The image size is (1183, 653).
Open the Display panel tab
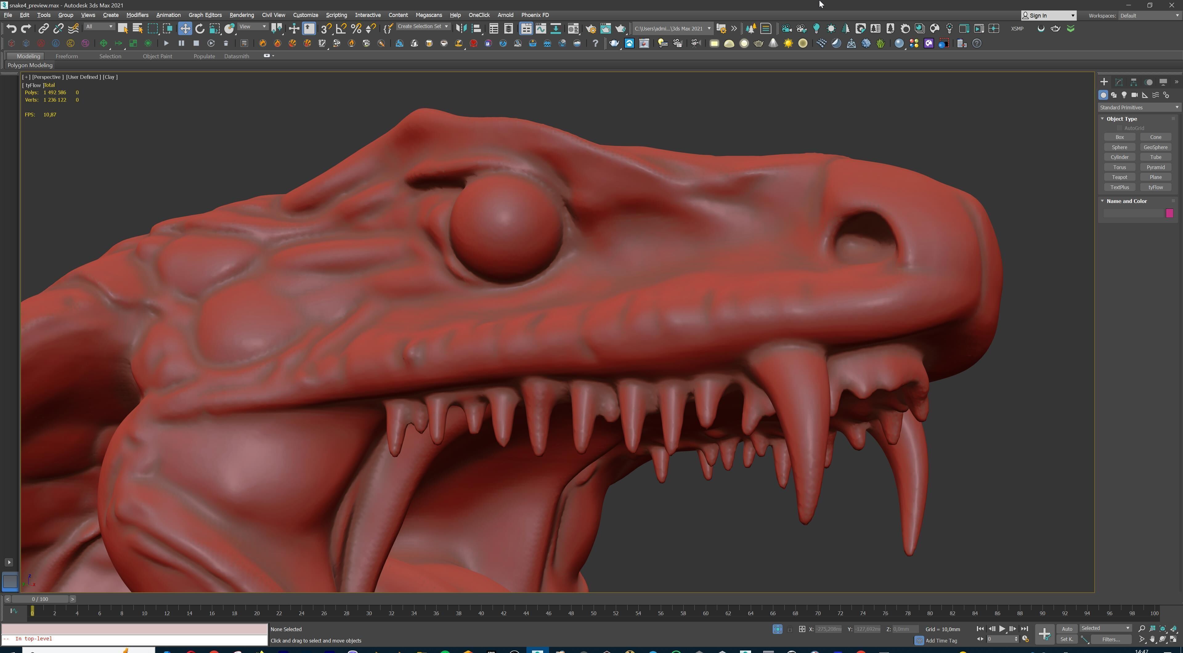1163,82
